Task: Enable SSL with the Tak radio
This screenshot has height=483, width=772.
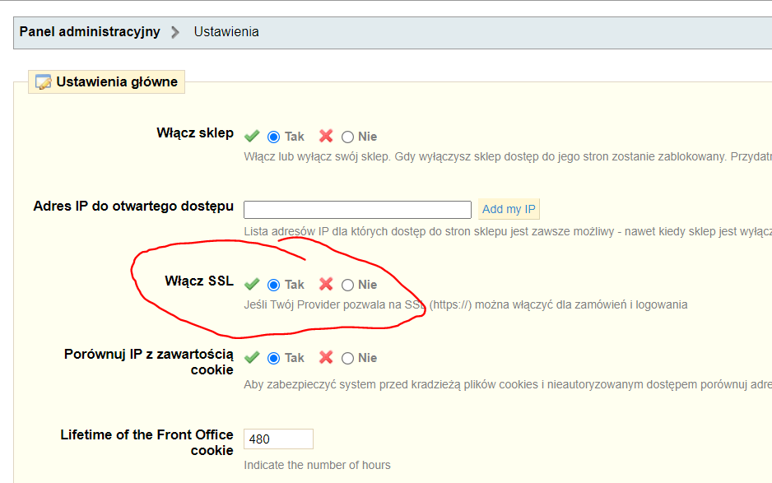Action: tap(274, 285)
